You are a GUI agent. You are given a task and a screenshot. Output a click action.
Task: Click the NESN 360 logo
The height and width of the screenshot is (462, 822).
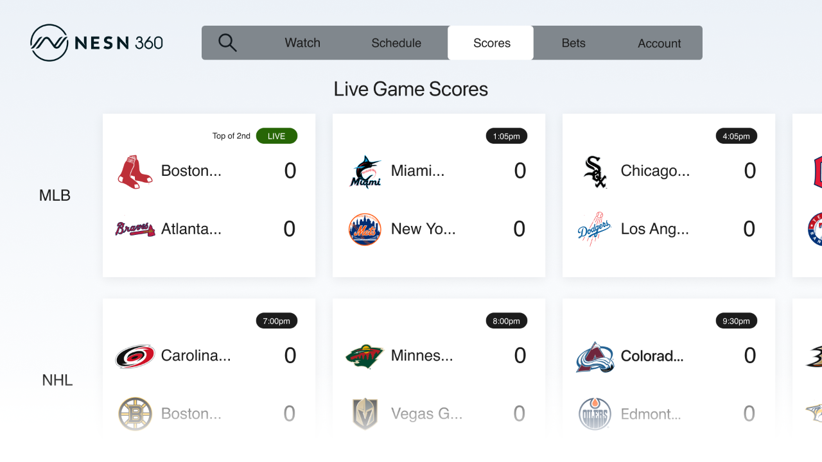click(96, 42)
